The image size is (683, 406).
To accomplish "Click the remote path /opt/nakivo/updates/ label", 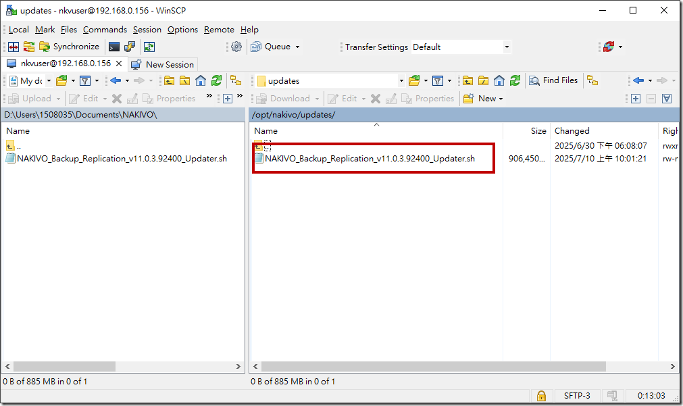I will tap(293, 115).
